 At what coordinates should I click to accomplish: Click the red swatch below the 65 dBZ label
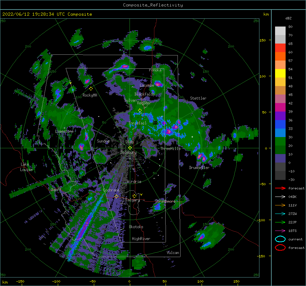(280, 48)
